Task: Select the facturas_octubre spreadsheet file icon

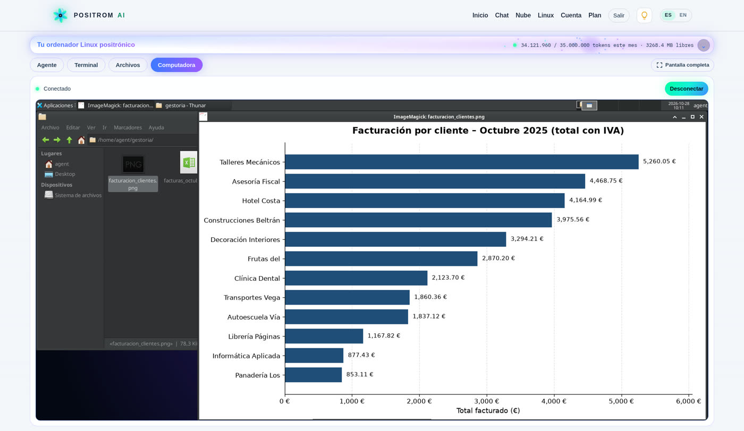Action: point(189,162)
